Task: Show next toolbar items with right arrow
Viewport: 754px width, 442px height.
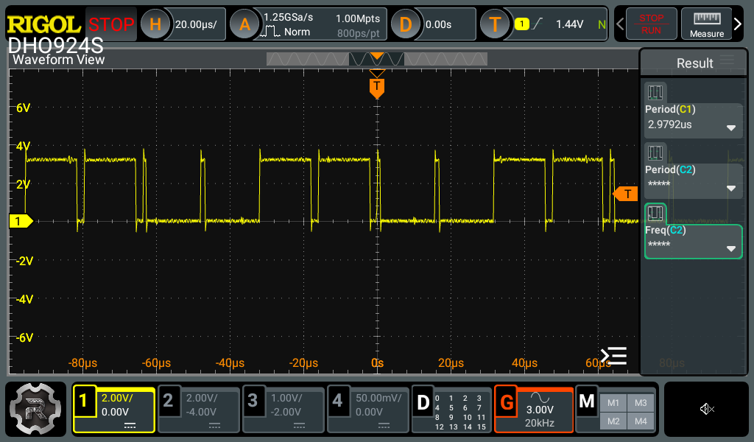Action: tap(738, 24)
